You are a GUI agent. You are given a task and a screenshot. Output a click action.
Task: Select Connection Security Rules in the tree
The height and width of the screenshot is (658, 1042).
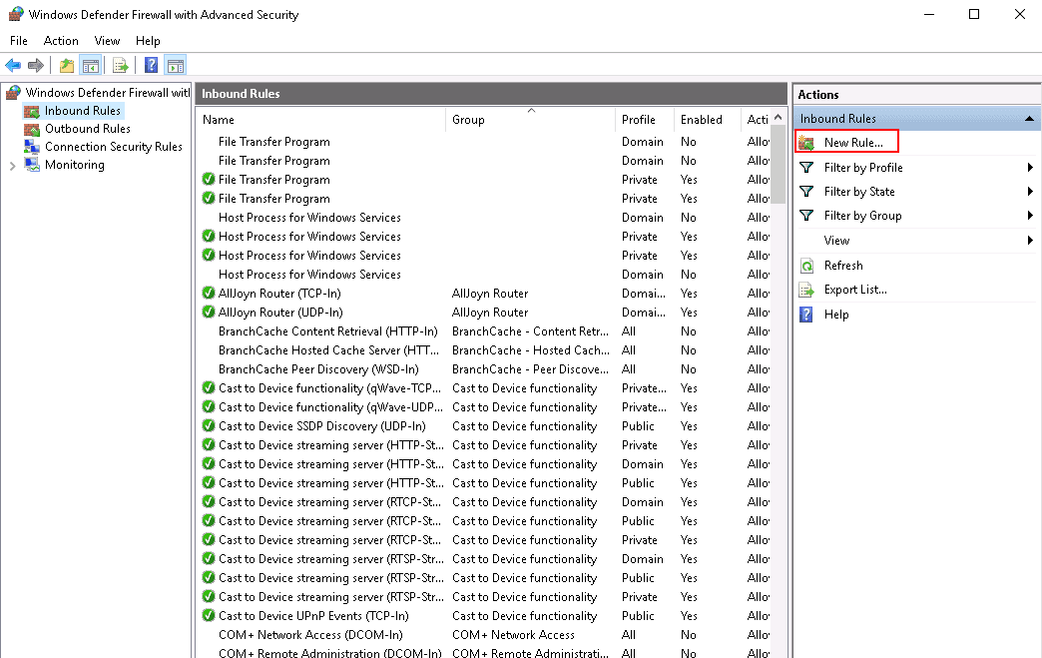tap(114, 146)
